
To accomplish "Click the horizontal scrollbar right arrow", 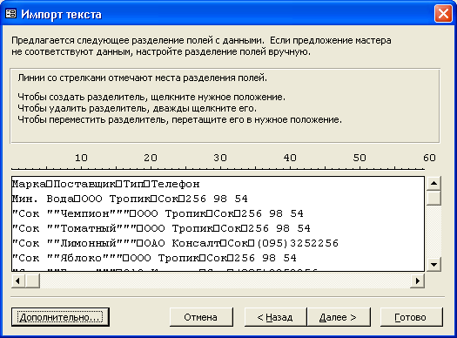I will 417,281.
